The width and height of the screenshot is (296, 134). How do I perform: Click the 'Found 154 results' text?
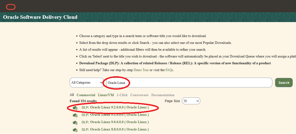click(83, 101)
